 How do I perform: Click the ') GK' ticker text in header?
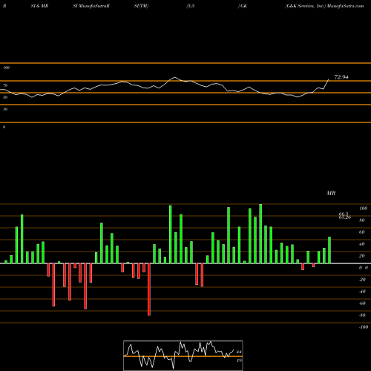[243, 6]
